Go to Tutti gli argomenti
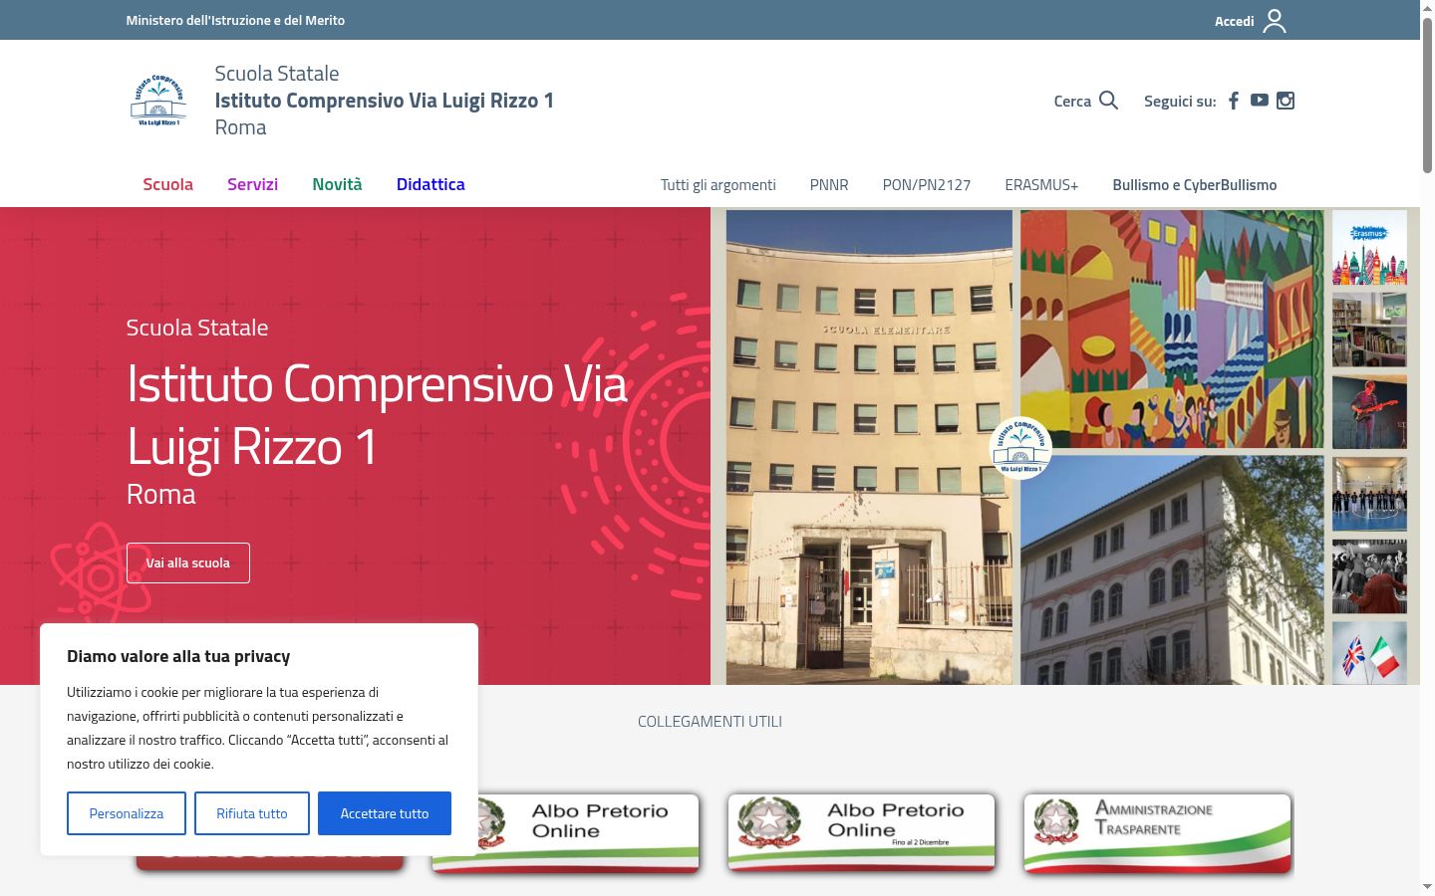The image size is (1435, 896). tap(717, 185)
